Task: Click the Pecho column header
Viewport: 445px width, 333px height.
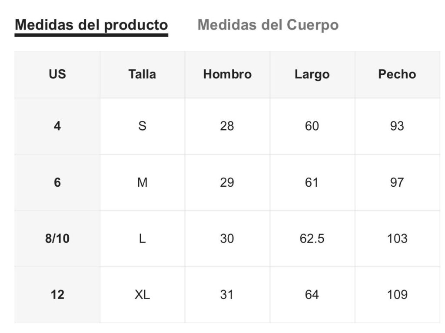Action: [397, 74]
